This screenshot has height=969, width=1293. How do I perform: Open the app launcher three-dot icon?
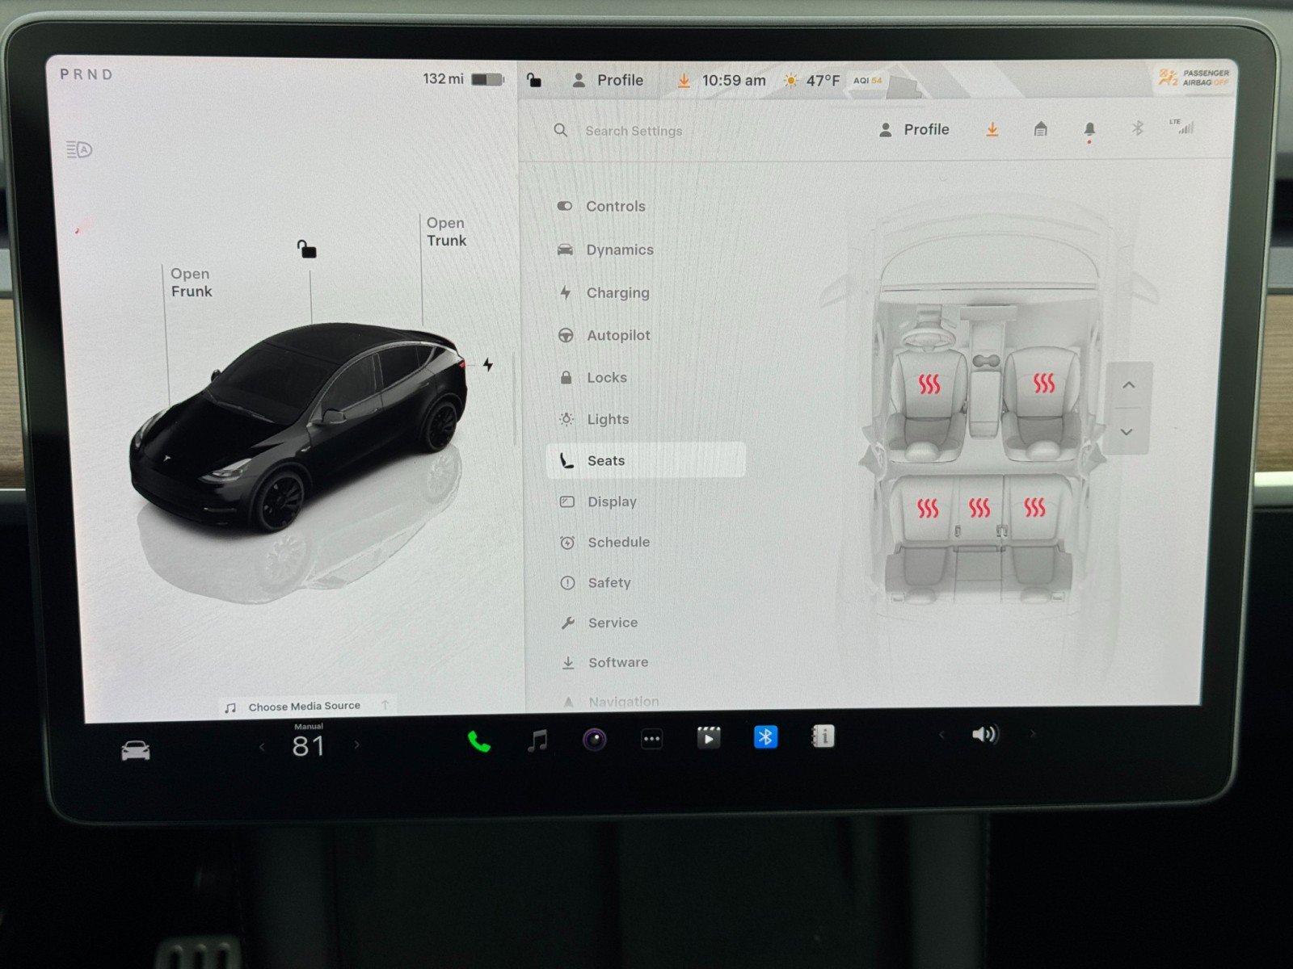click(x=651, y=737)
